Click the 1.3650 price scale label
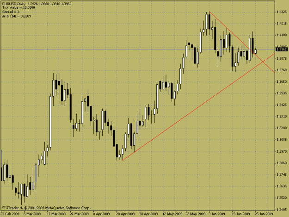Screen dimensions: 289x217 pyautogui.click(x=282, y=81)
